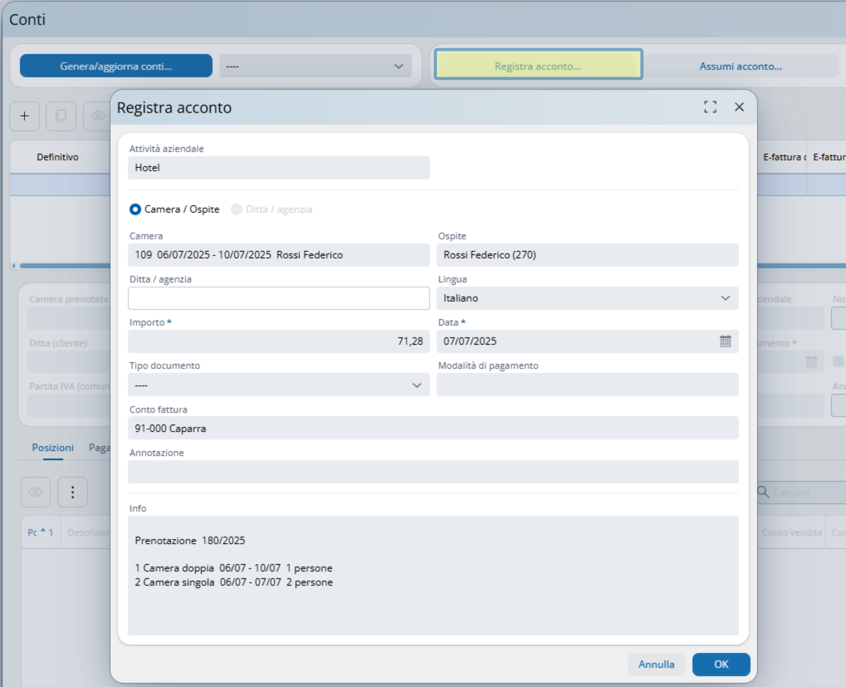Open the Lingua dropdown showing Italiano

click(x=587, y=298)
